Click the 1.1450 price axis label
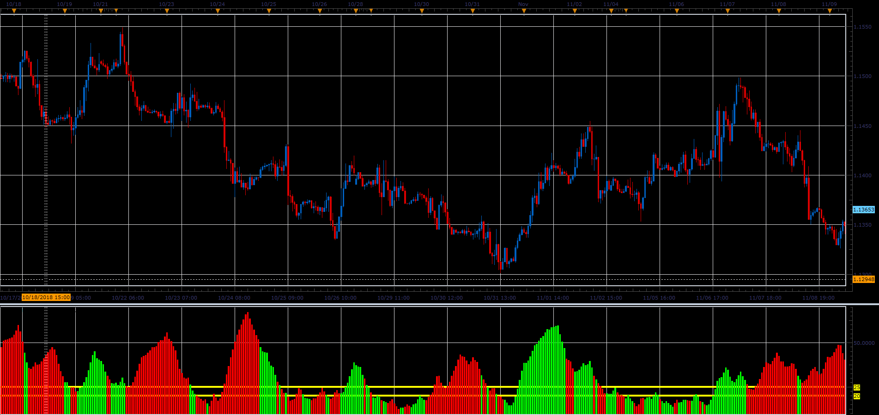 (863, 126)
